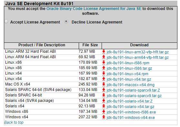180x127 pixels.
Task: Click download arrow icon for linux-arm32 tar.gz
Action: (x=104, y=51)
